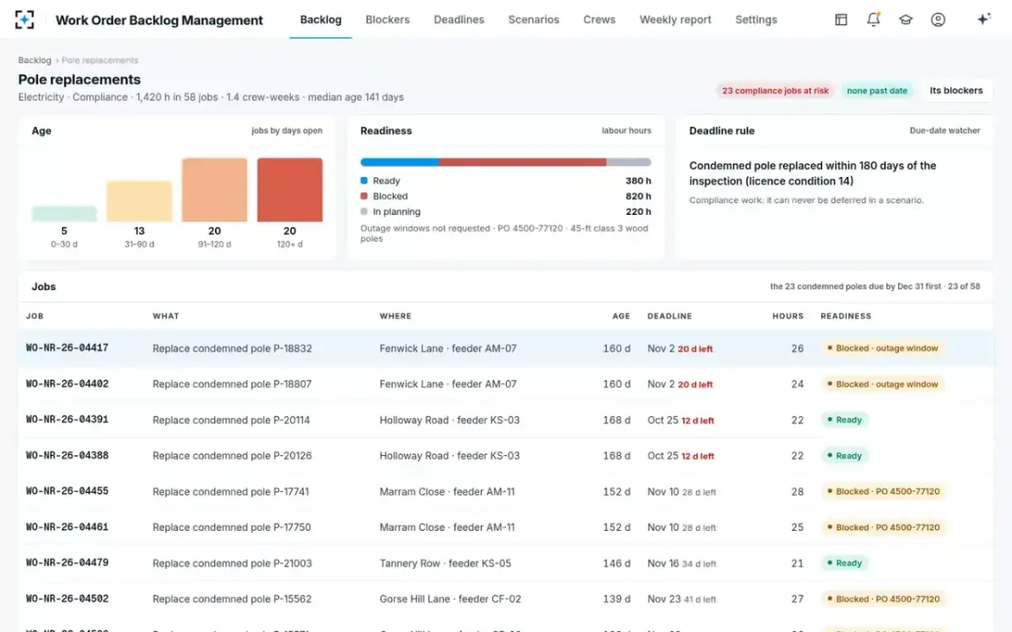1012x632 pixels.
Task: Select the 31–90 d age bar
Action: (139, 201)
